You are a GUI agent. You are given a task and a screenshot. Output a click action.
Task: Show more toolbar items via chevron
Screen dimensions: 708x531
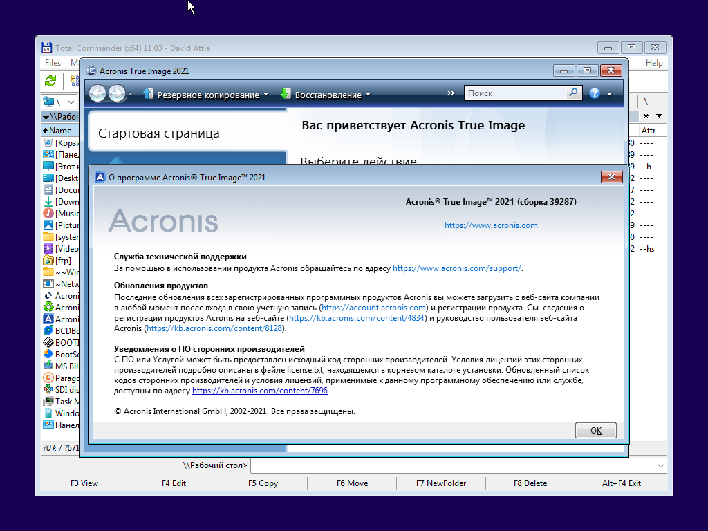pos(451,93)
